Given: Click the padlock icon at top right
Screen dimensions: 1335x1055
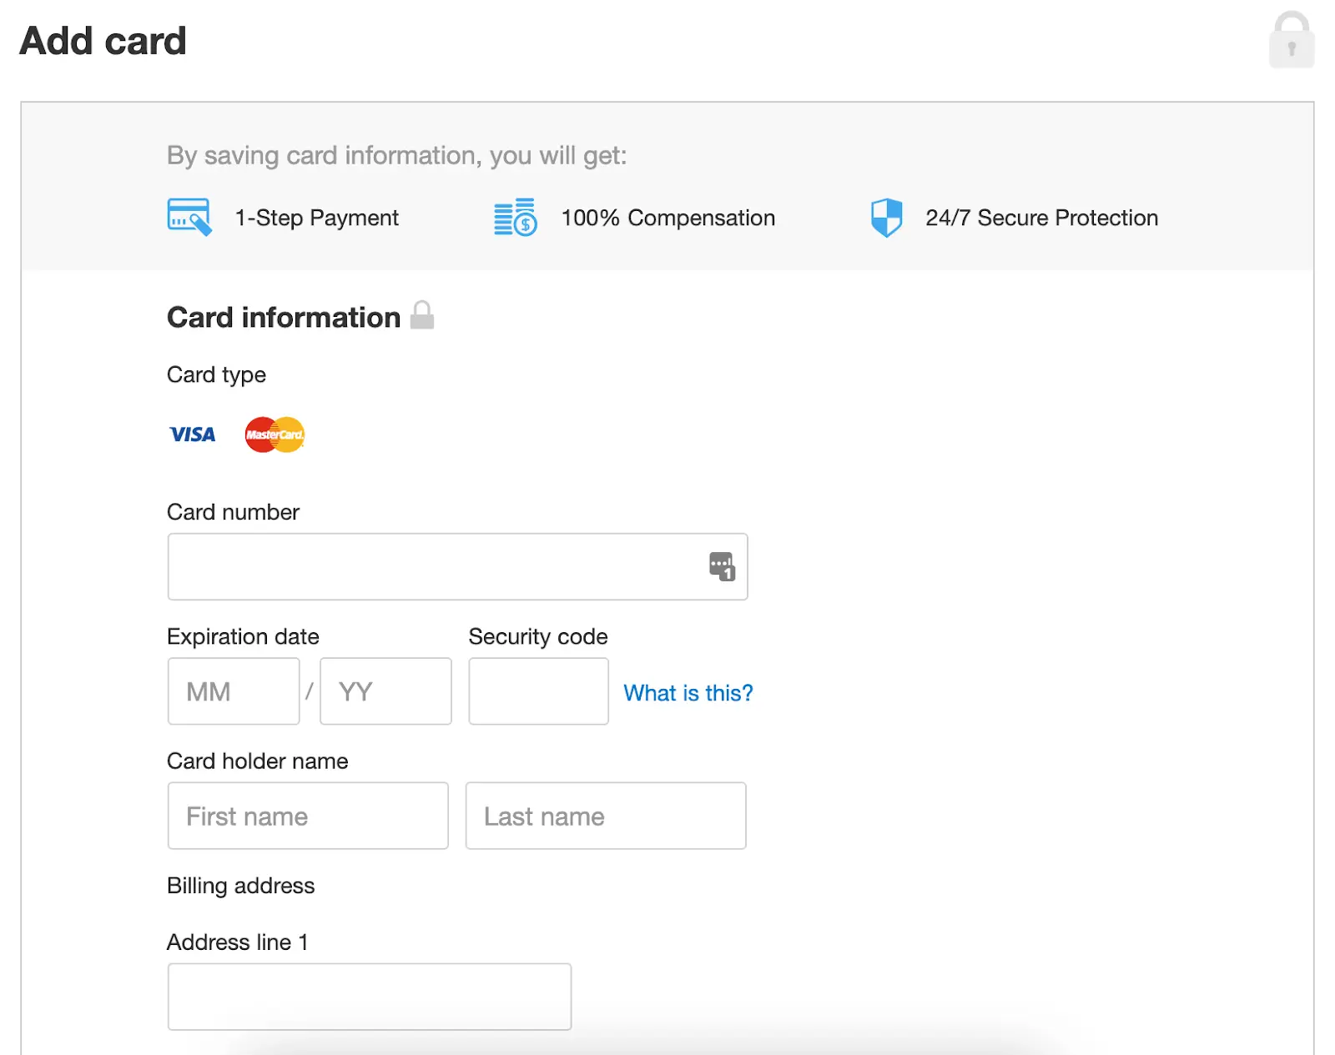Looking at the screenshot, I should pyautogui.click(x=1291, y=40).
